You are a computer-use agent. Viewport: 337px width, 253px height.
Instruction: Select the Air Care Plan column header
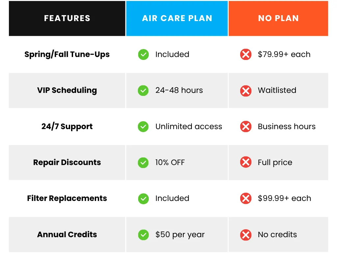[177, 18]
